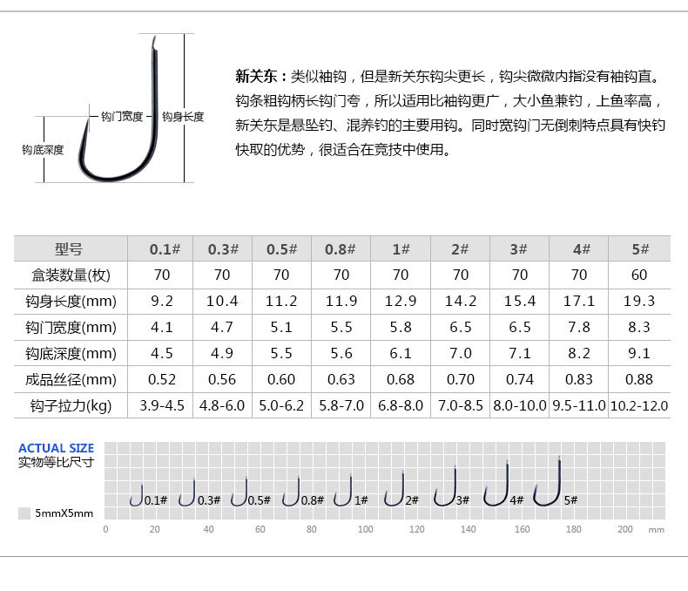Click gap width value 7.8
The height and width of the screenshot is (591, 688).
(579, 327)
